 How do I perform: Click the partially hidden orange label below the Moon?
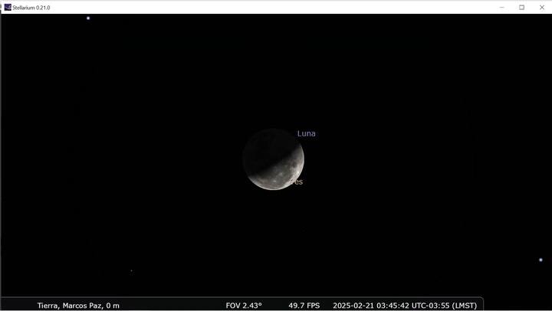tap(297, 182)
